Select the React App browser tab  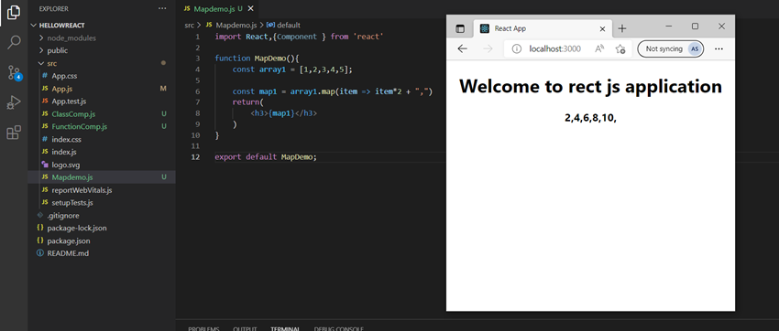[x=542, y=28]
